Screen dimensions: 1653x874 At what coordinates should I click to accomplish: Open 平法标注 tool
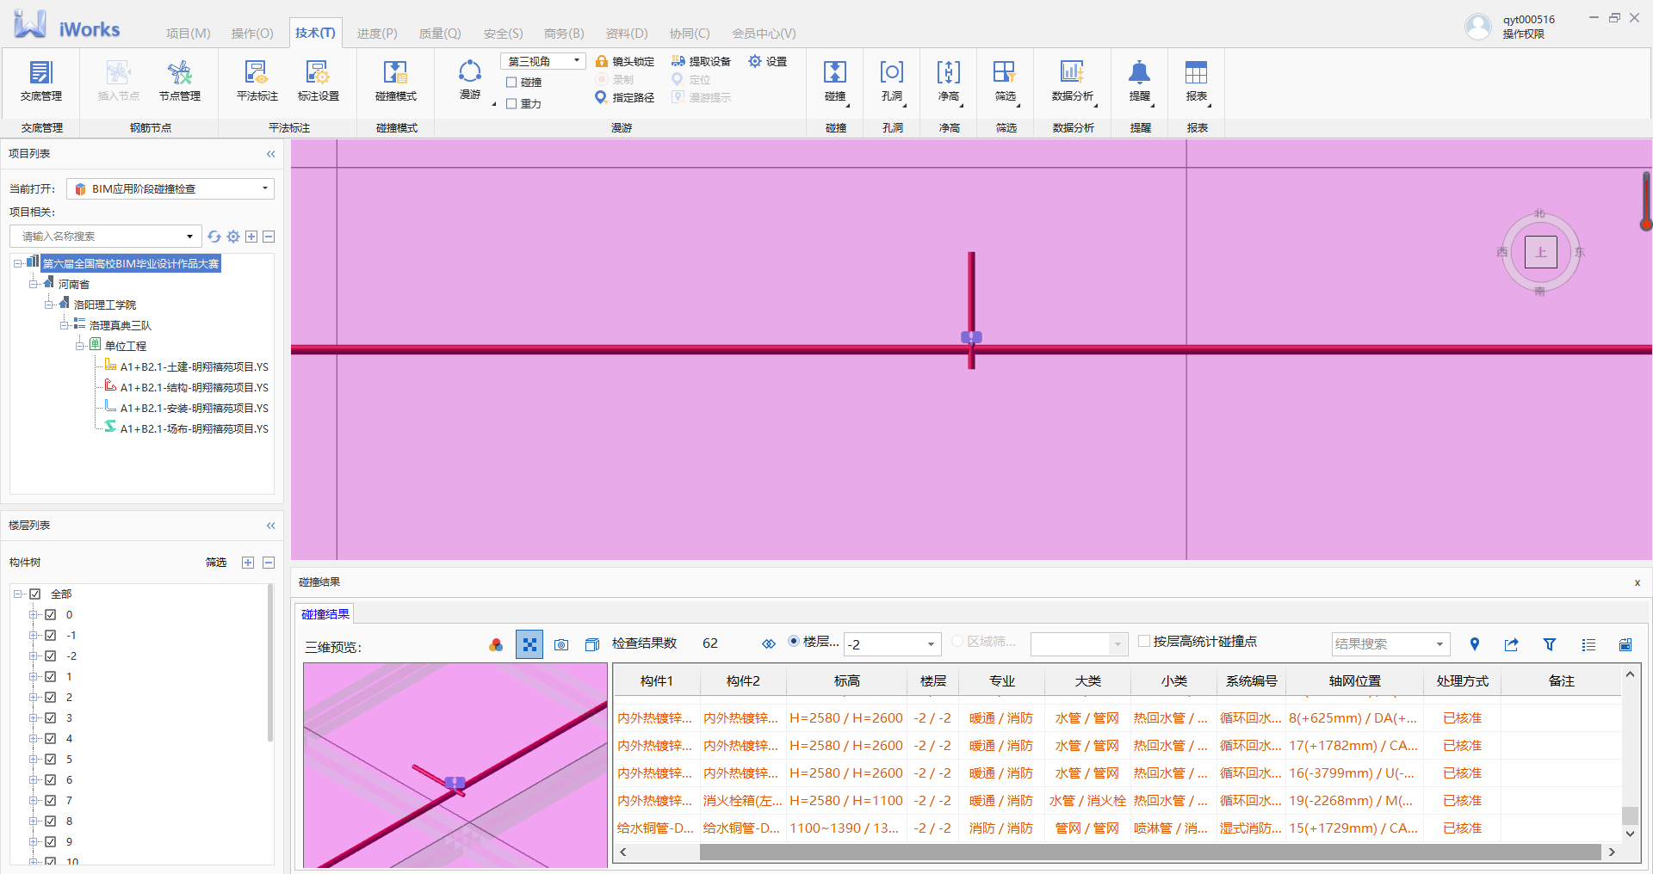pos(257,81)
